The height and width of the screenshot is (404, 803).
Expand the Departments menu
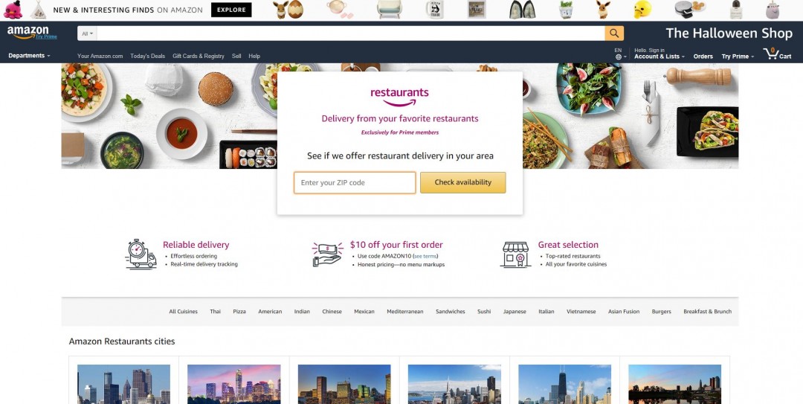(29, 55)
